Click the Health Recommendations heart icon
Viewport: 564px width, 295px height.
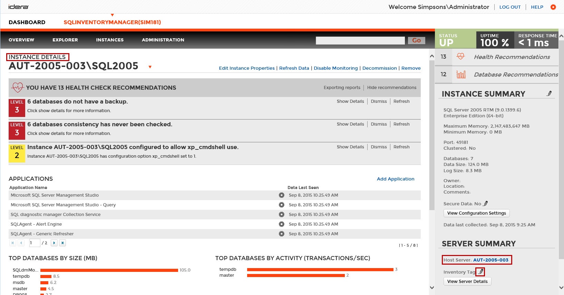tap(461, 57)
